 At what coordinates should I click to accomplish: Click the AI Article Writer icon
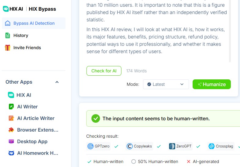tap(11, 118)
